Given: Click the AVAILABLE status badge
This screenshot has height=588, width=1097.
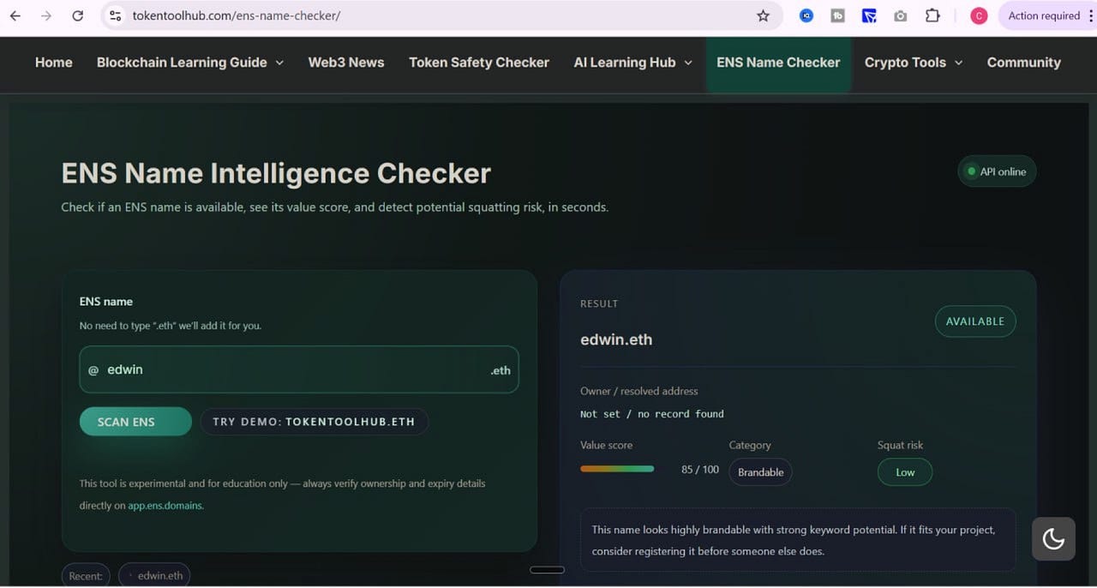Looking at the screenshot, I should coord(975,321).
